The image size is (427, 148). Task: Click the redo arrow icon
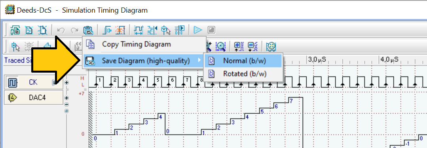click(x=75, y=30)
